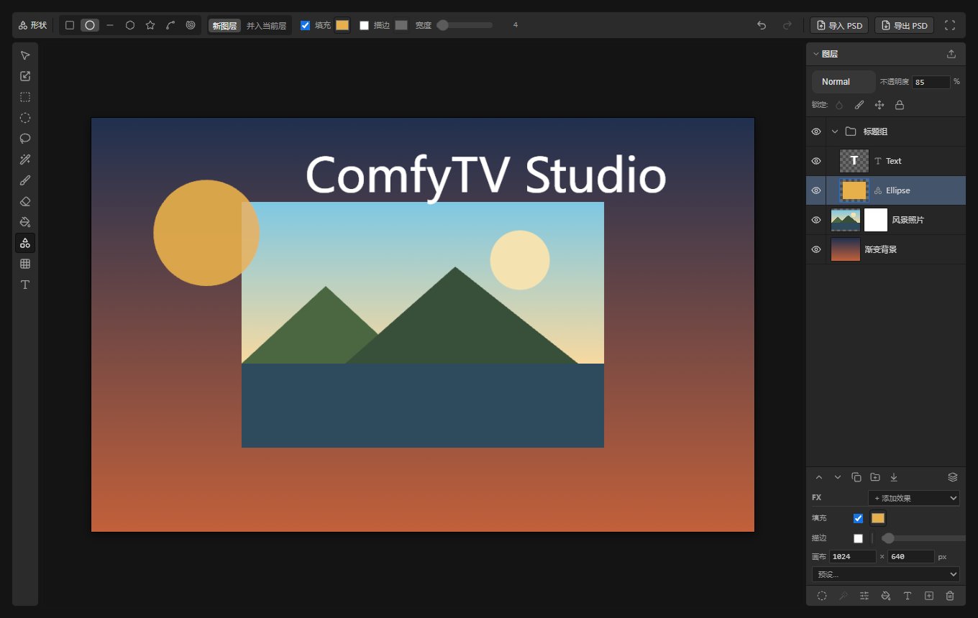Select the Shapes tool in left toolbar
Image resolution: width=978 pixels, height=618 pixels.
tap(25, 243)
